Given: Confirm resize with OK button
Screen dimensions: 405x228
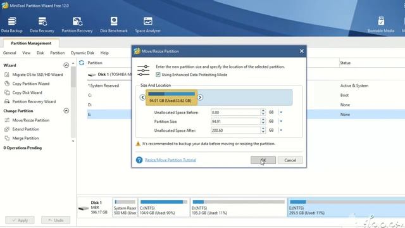Looking at the screenshot, I should pyautogui.click(x=263, y=160).
